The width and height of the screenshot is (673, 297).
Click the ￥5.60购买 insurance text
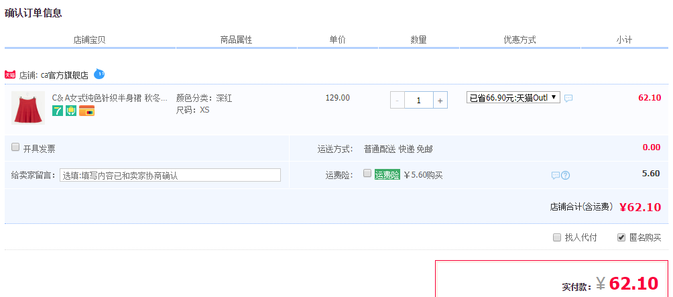coord(423,175)
